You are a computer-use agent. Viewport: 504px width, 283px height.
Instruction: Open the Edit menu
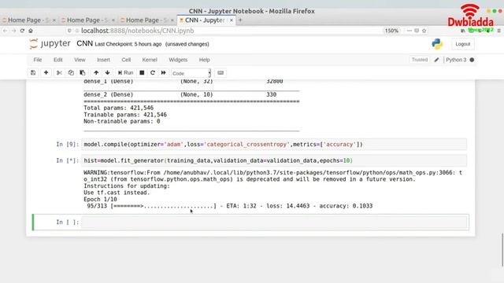point(58,60)
